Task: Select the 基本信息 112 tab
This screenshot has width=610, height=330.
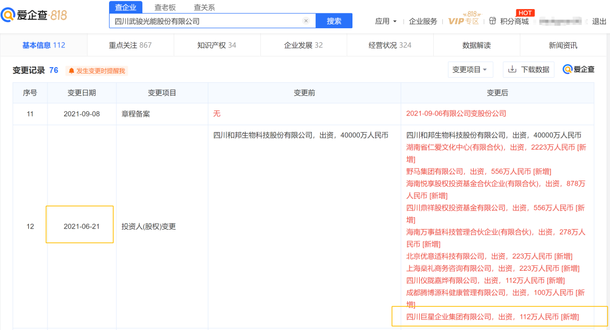Action: pyautogui.click(x=43, y=45)
